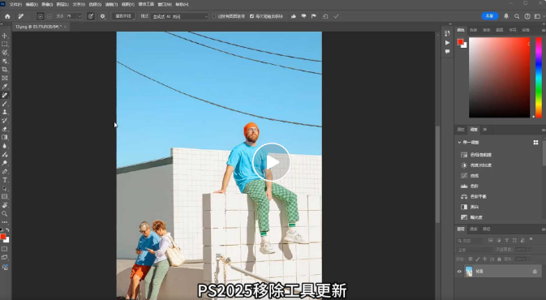Click the blue Share button
Screen dimensions: 546x300
(x=489, y=16)
